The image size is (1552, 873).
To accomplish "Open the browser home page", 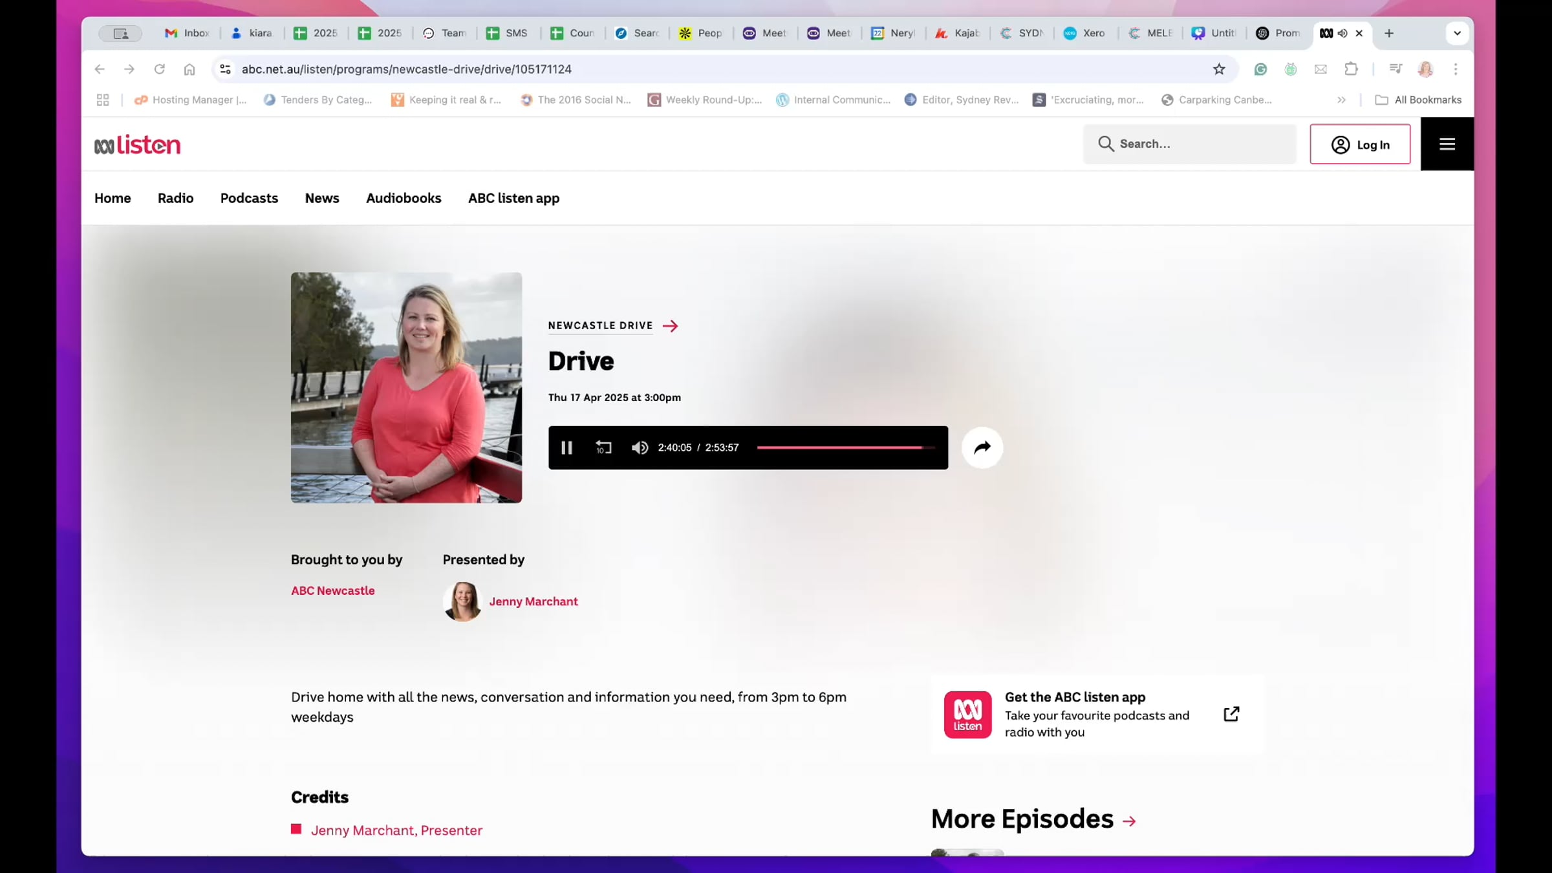I will (189, 69).
